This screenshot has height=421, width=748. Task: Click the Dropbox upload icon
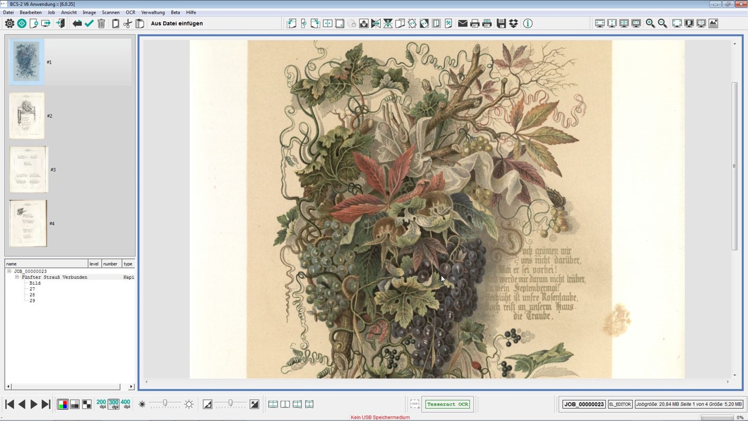[513, 24]
